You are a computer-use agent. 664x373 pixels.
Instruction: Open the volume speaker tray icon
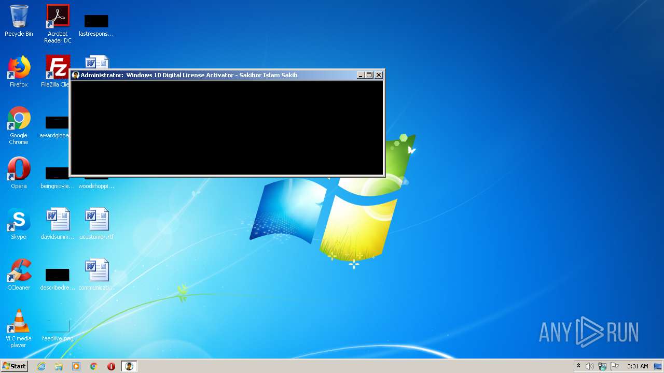click(590, 366)
